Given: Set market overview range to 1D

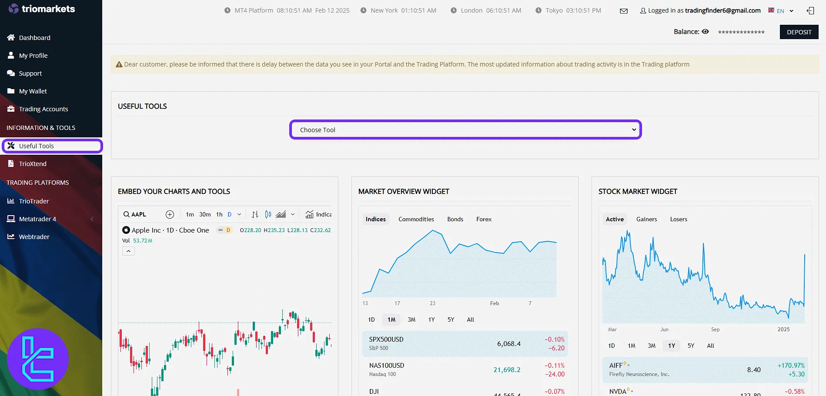Looking at the screenshot, I should [371, 319].
